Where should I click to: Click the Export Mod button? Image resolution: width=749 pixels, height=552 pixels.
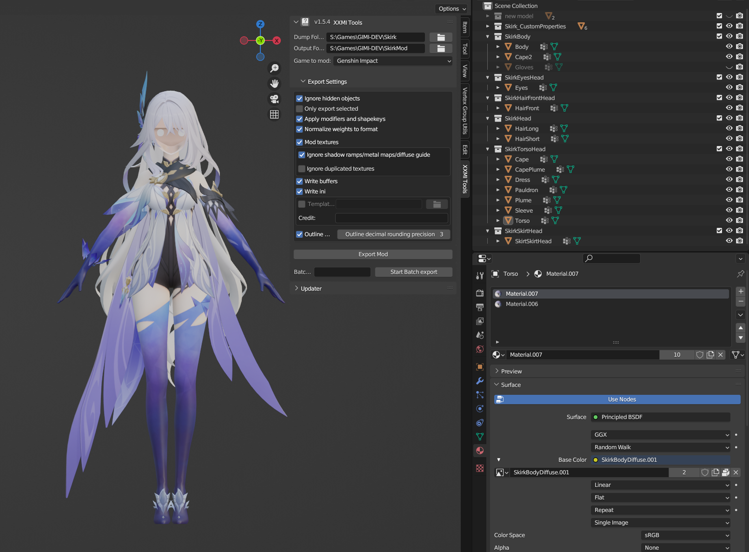coord(373,254)
